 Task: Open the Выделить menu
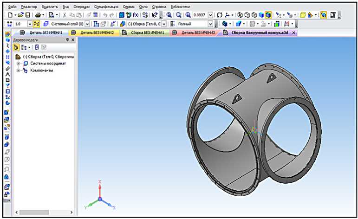click(x=50, y=6)
